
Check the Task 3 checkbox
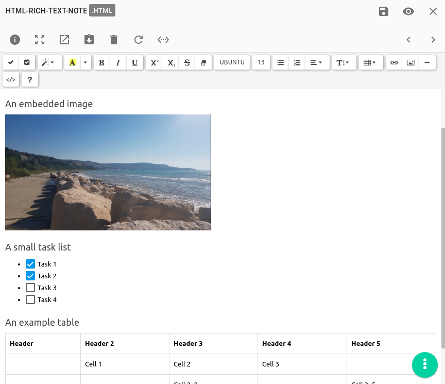30,288
